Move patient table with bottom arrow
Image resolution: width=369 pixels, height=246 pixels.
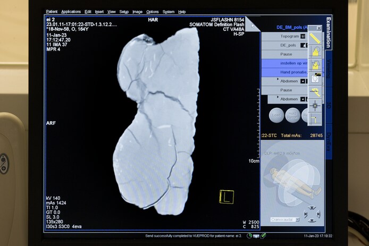pyautogui.click(x=312, y=220)
